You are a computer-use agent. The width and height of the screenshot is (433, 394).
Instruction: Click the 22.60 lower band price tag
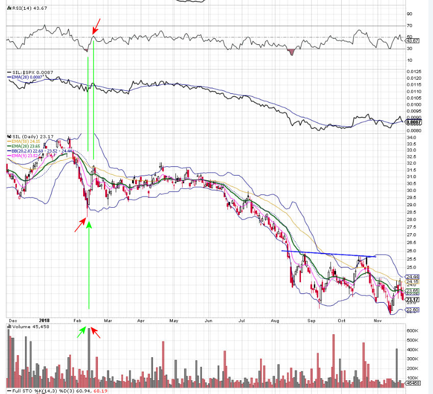[x=412, y=310]
